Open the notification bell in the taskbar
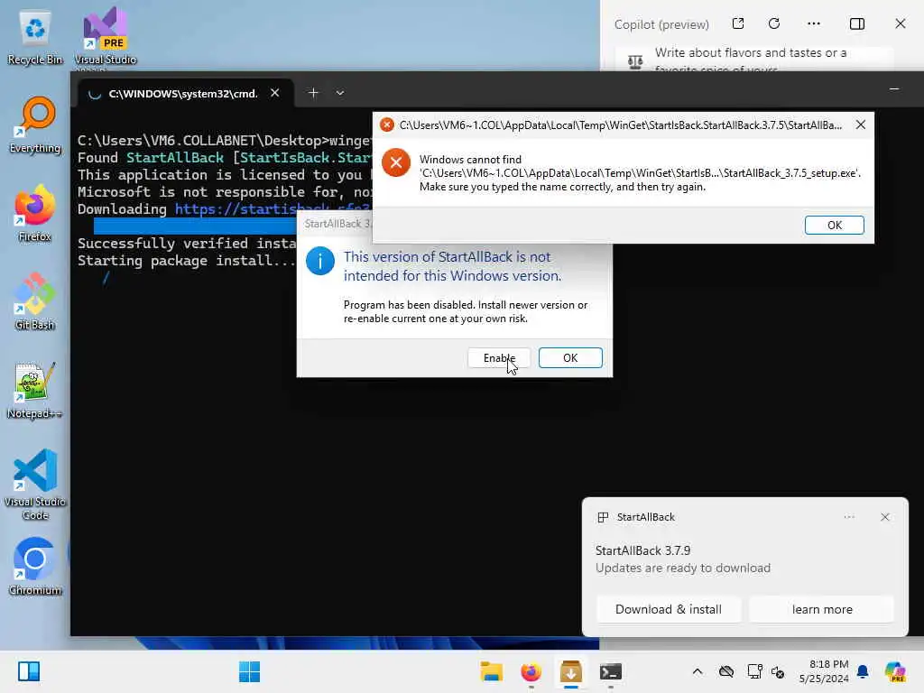 (863, 671)
